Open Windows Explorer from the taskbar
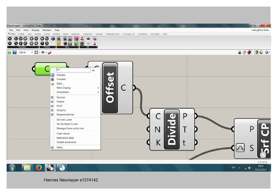Viewport: 277px width, 195px height. tap(27, 168)
